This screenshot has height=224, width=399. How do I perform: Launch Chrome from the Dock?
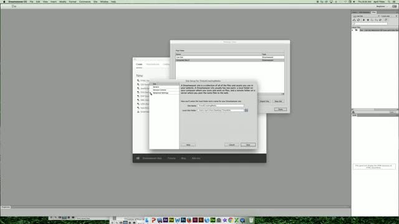pyautogui.click(x=231, y=220)
